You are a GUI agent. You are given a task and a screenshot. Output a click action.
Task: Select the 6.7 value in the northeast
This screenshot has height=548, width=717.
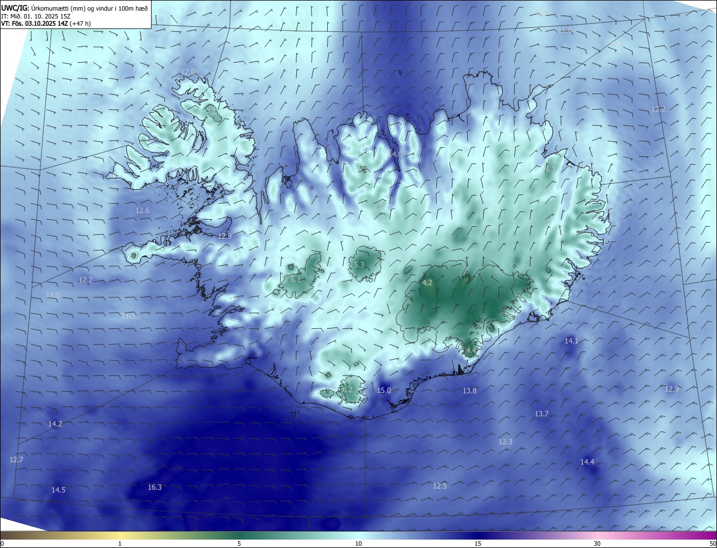551,170
